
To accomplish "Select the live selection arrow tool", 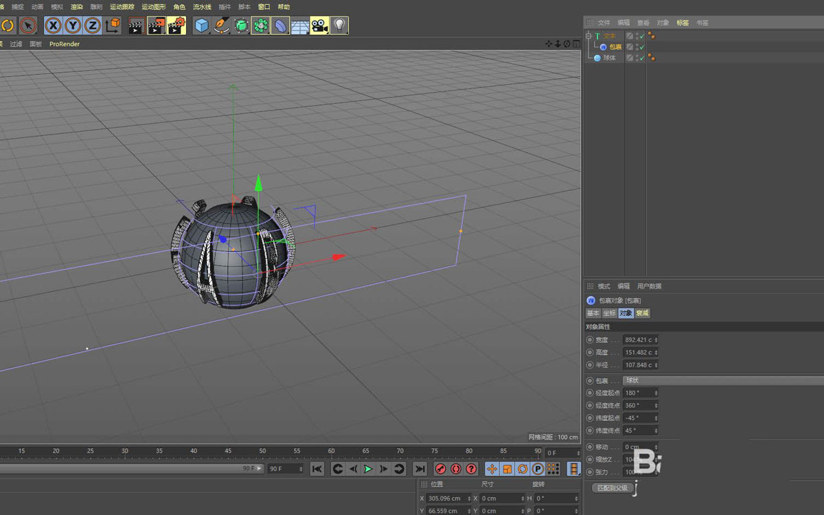I will pyautogui.click(x=27, y=26).
